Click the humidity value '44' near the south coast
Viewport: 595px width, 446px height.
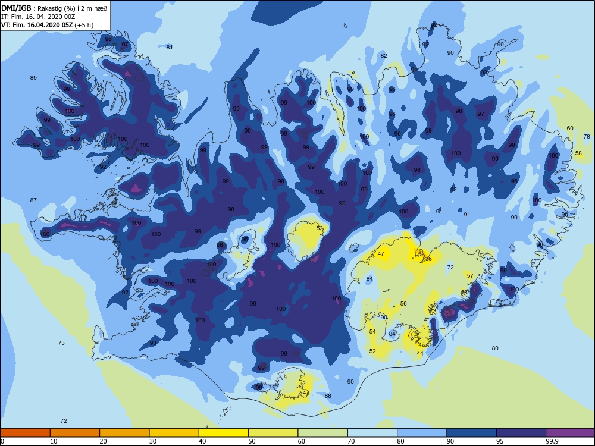pyautogui.click(x=420, y=354)
